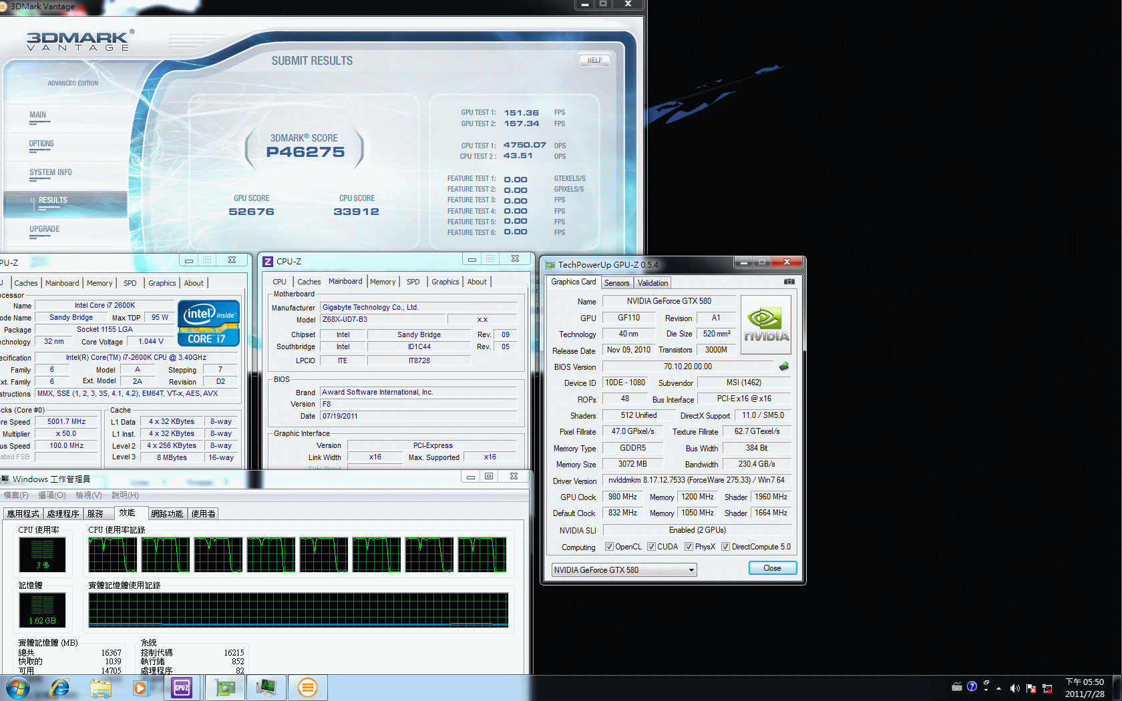Switch to GPU-Z Sensors tab
1122x701 pixels.
pos(616,283)
